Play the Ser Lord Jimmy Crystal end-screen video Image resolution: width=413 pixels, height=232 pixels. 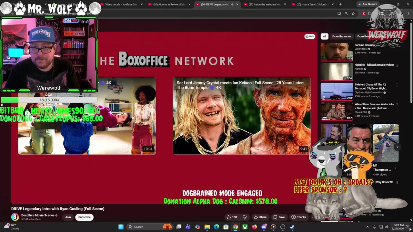(242, 116)
